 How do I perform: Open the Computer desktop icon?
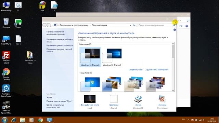click(6, 6)
